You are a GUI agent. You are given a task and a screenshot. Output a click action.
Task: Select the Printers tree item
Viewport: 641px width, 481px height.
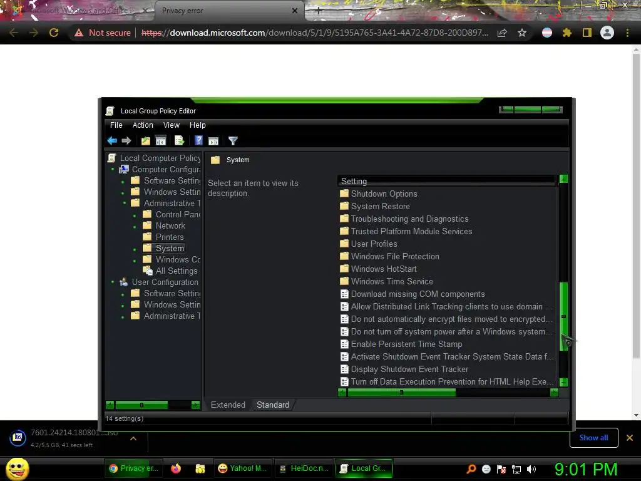pyautogui.click(x=170, y=237)
